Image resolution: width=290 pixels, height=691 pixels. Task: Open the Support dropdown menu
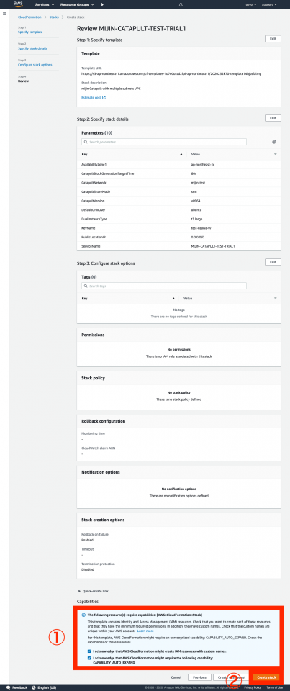[268, 4]
